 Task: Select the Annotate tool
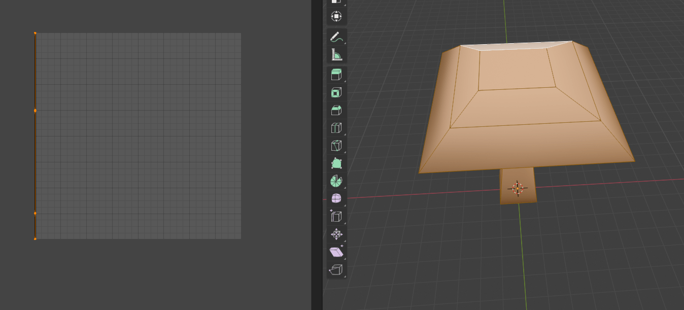(x=336, y=36)
